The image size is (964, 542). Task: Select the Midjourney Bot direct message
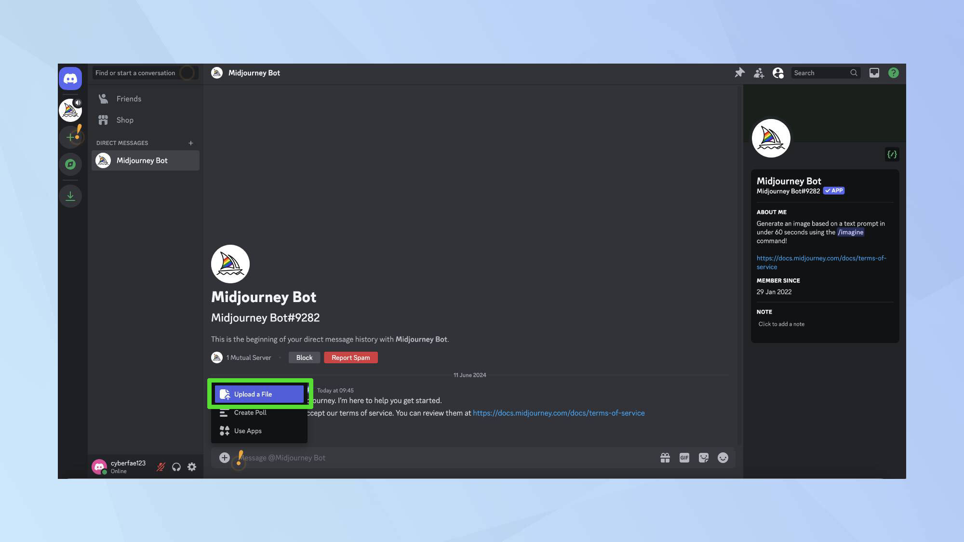tap(146, 160)
